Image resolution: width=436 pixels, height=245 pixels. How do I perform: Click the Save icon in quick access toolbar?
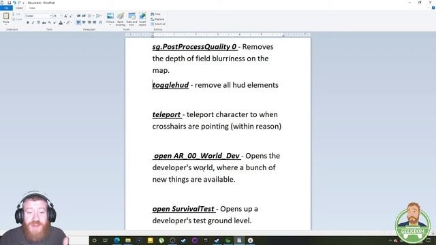9,3
